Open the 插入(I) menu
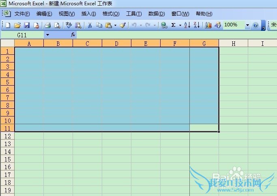Image resolution: width=277 pixels, height=196 pixels. pos(88,14)
